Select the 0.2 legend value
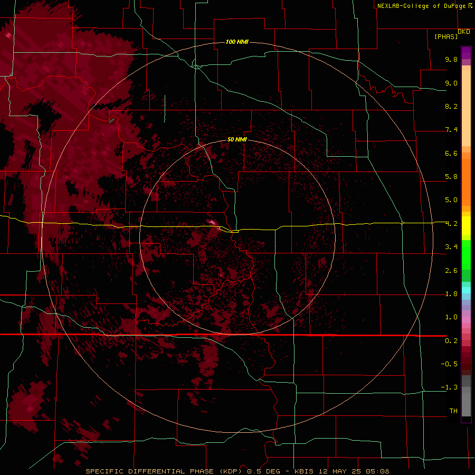 tap(451, 341)
